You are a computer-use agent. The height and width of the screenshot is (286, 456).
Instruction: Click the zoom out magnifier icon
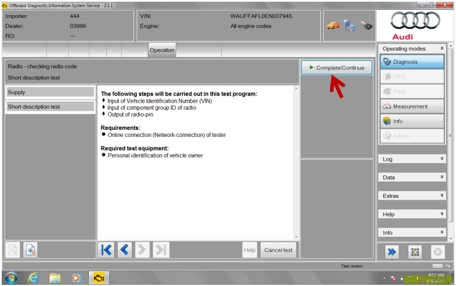point(13,250)
